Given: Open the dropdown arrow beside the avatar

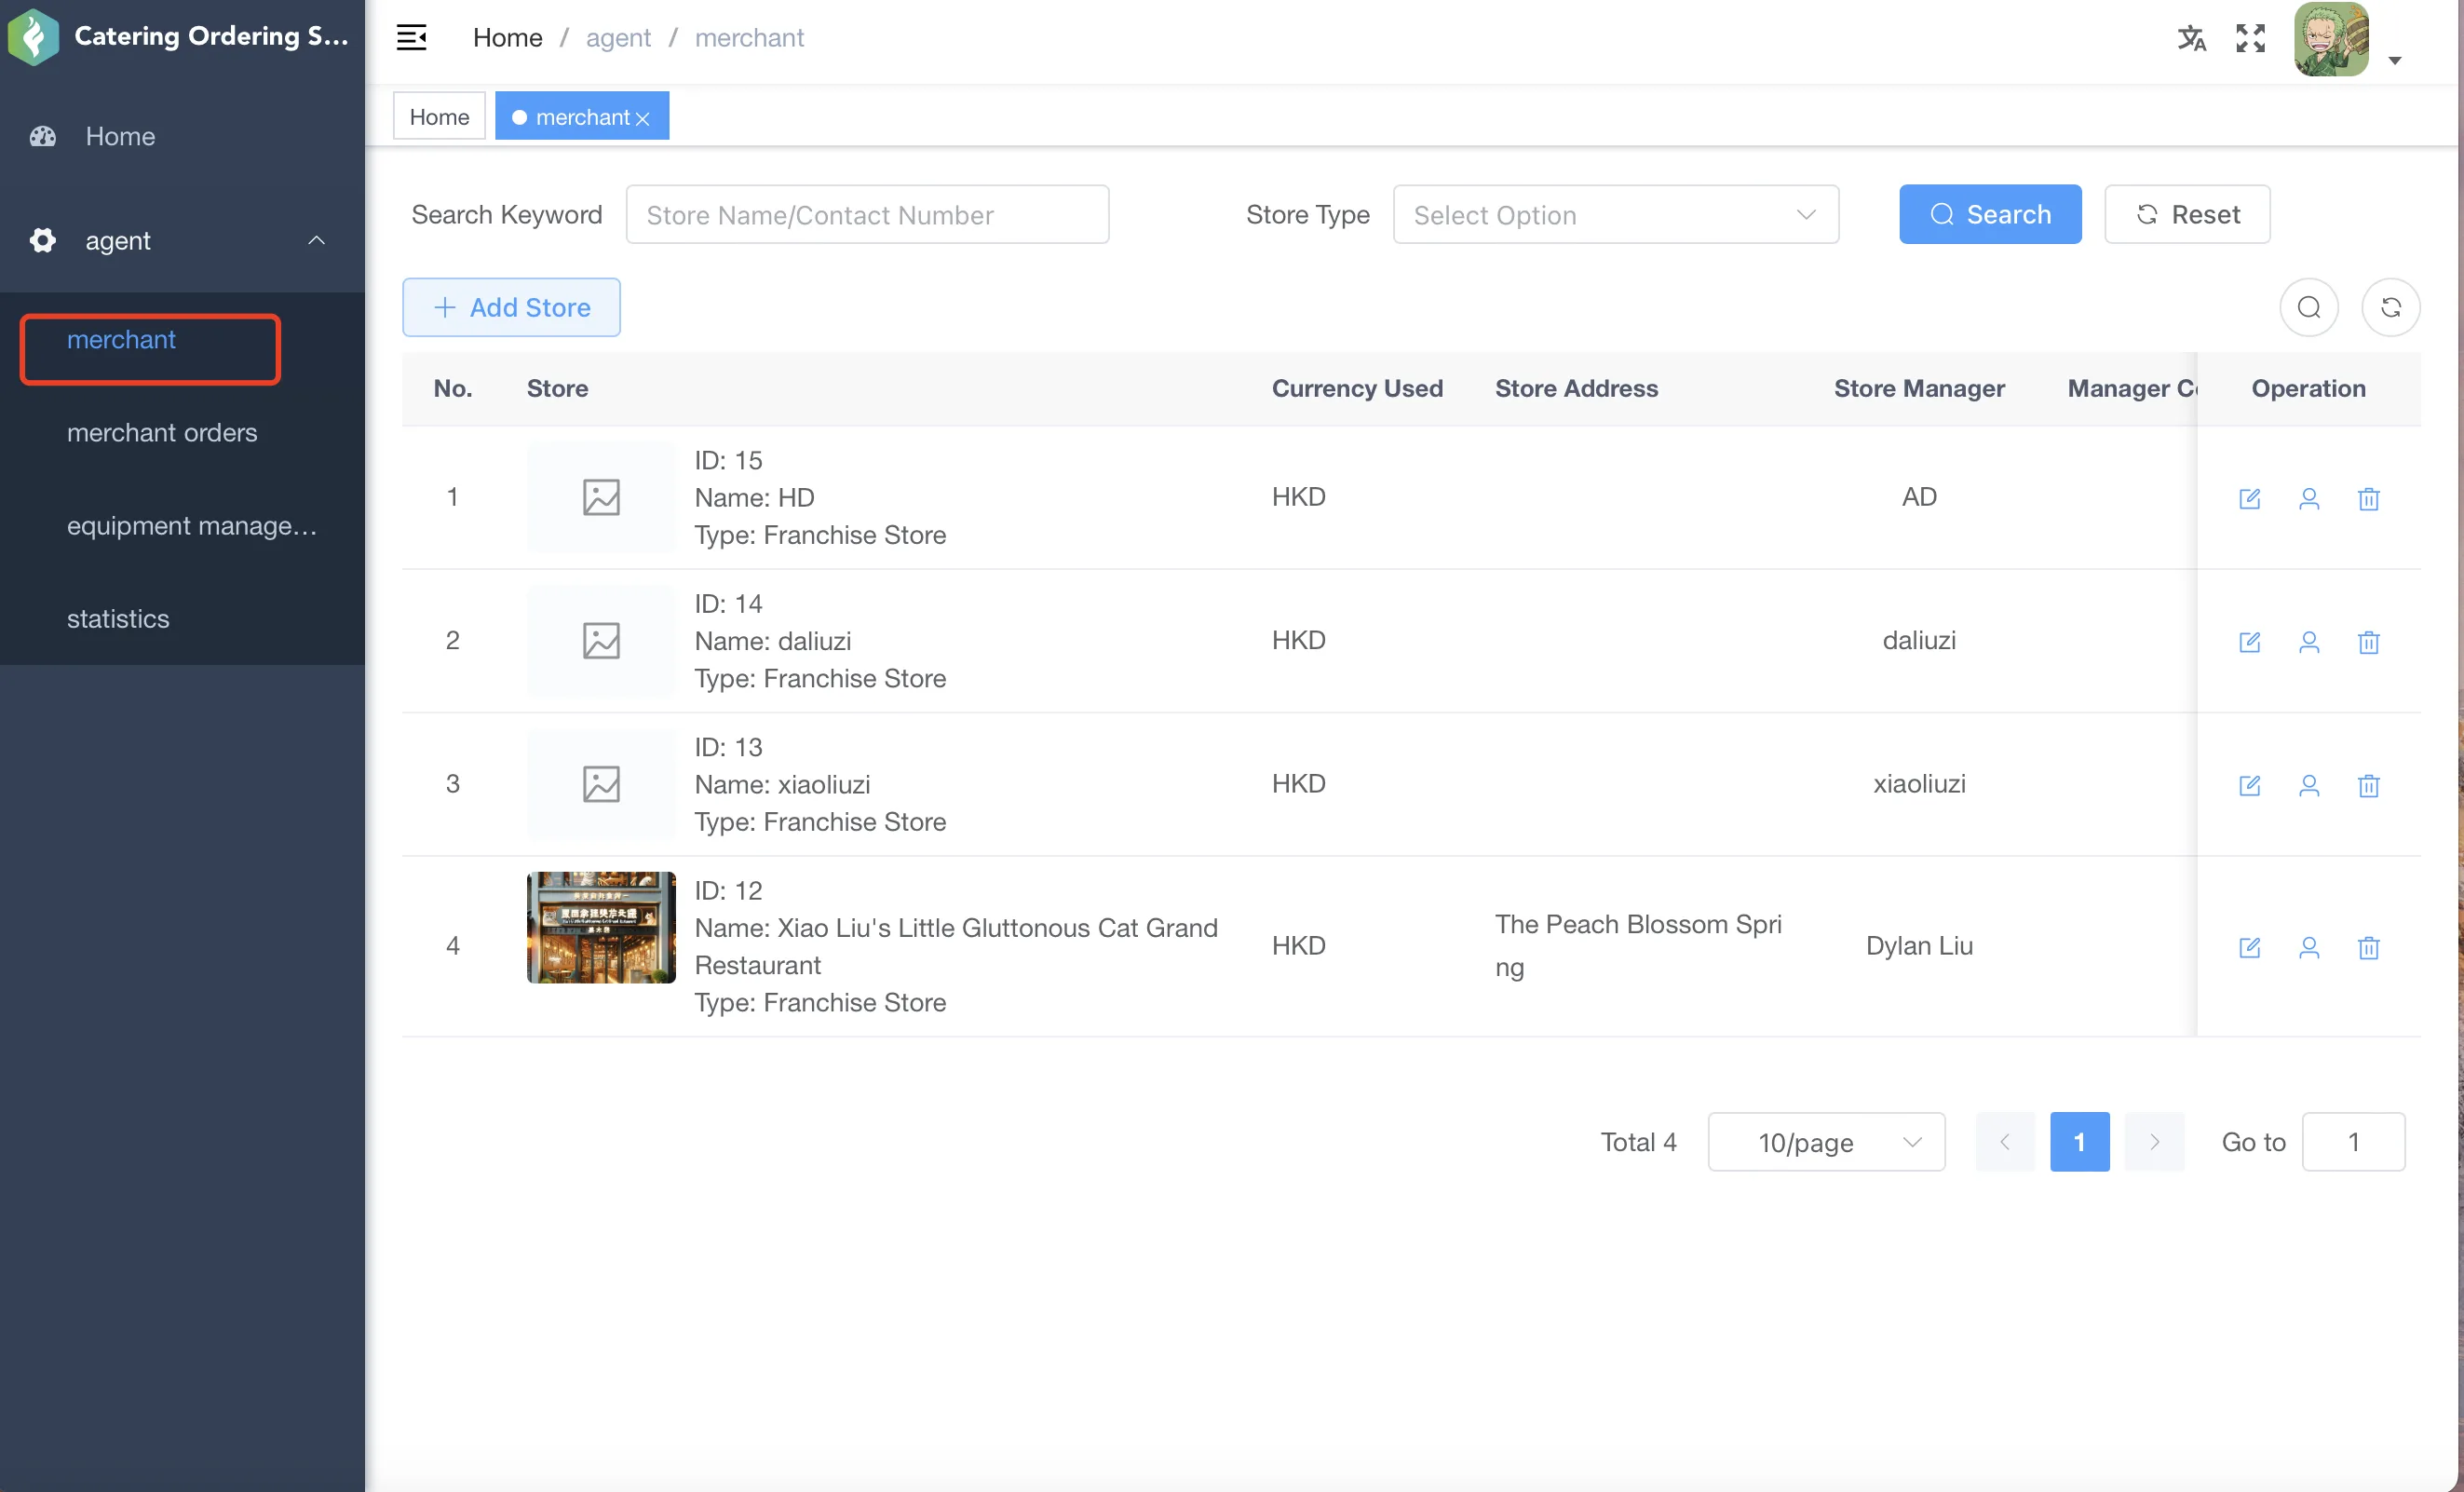Looking at the screenshot, I should pos(2394,60).
